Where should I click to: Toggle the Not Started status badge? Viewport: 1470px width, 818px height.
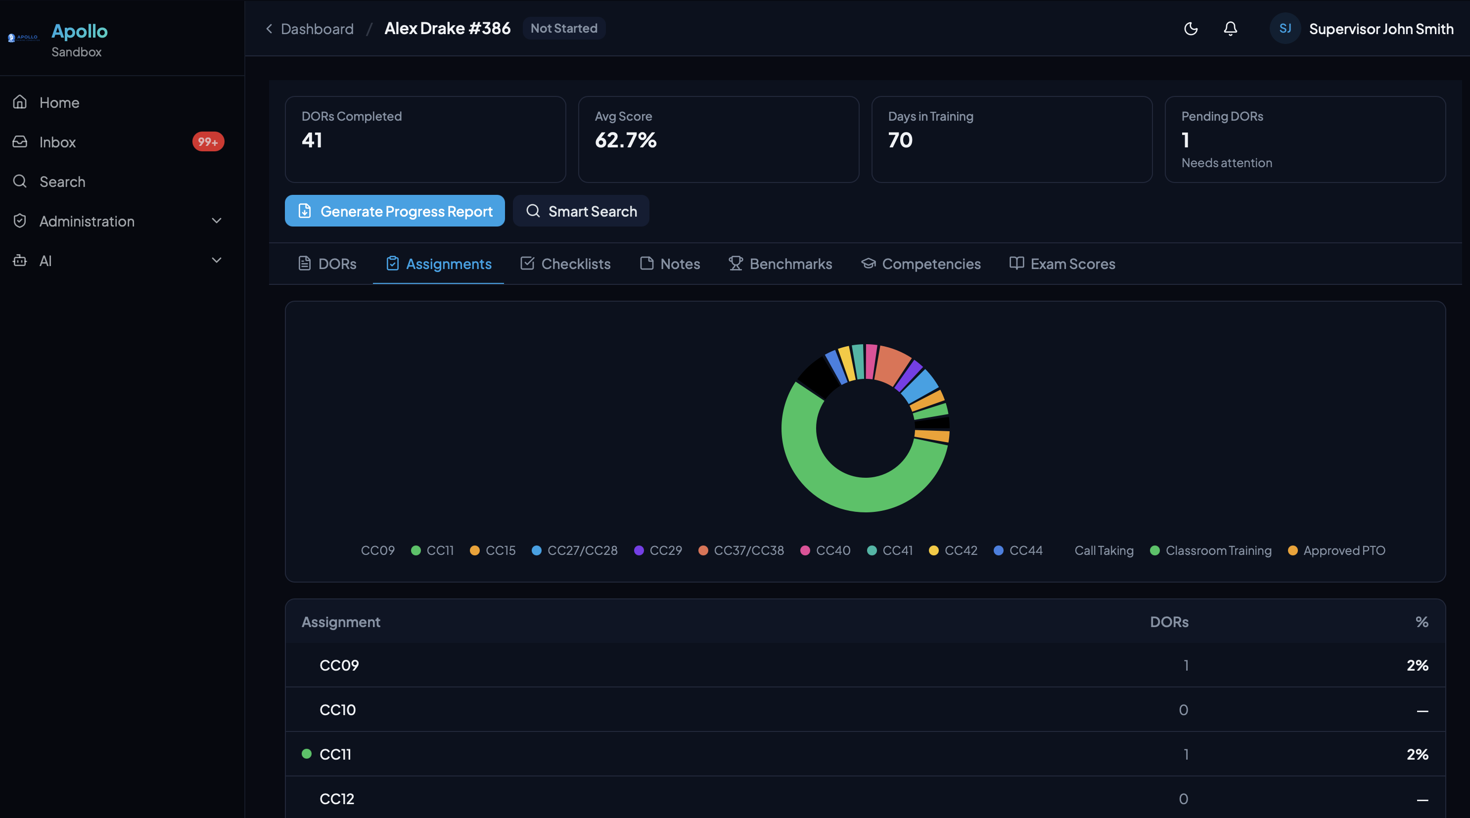(x=564, y=28)
